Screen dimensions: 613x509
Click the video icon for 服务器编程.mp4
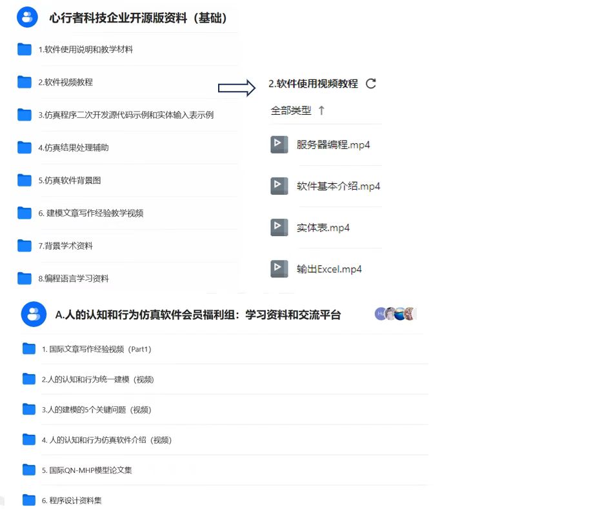[279, 145]
